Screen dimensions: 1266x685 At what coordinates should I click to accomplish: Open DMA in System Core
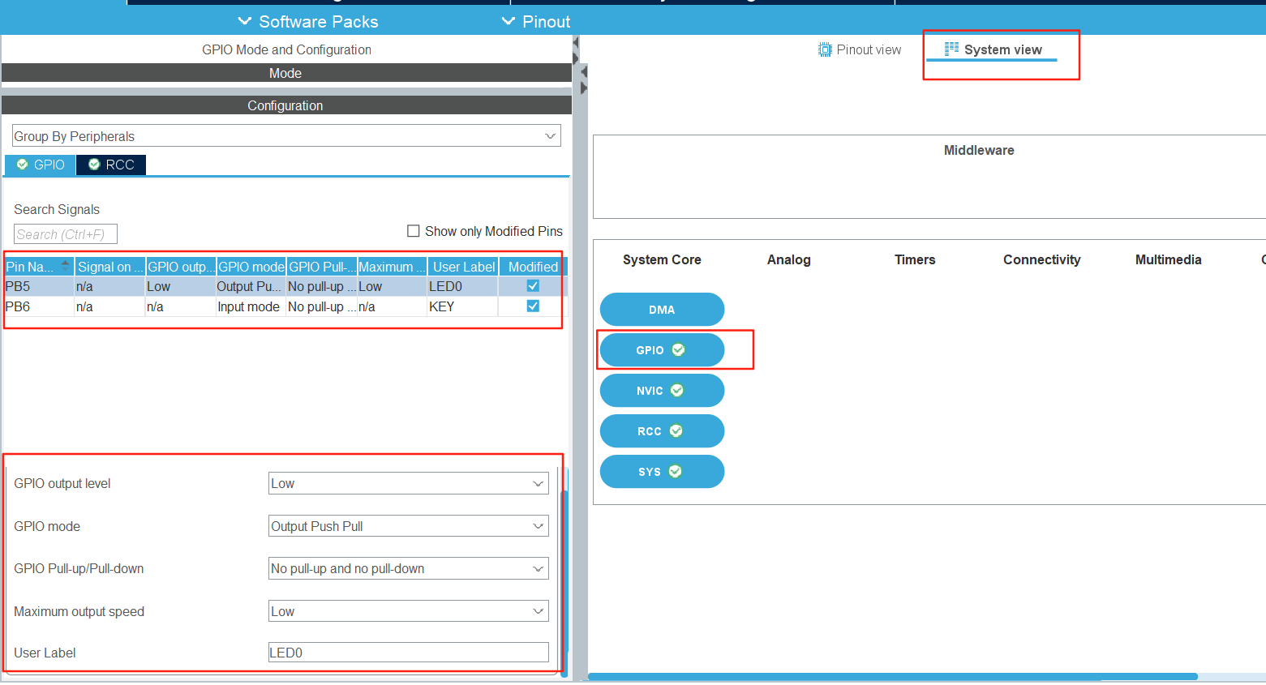tap(662, 310)
